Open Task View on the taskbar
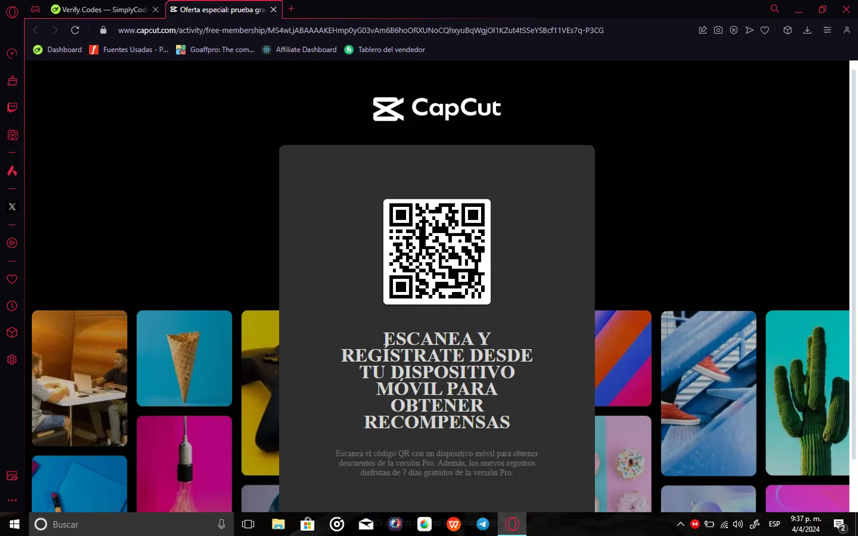This screenshot has width=858, height=536. [248, 524]
